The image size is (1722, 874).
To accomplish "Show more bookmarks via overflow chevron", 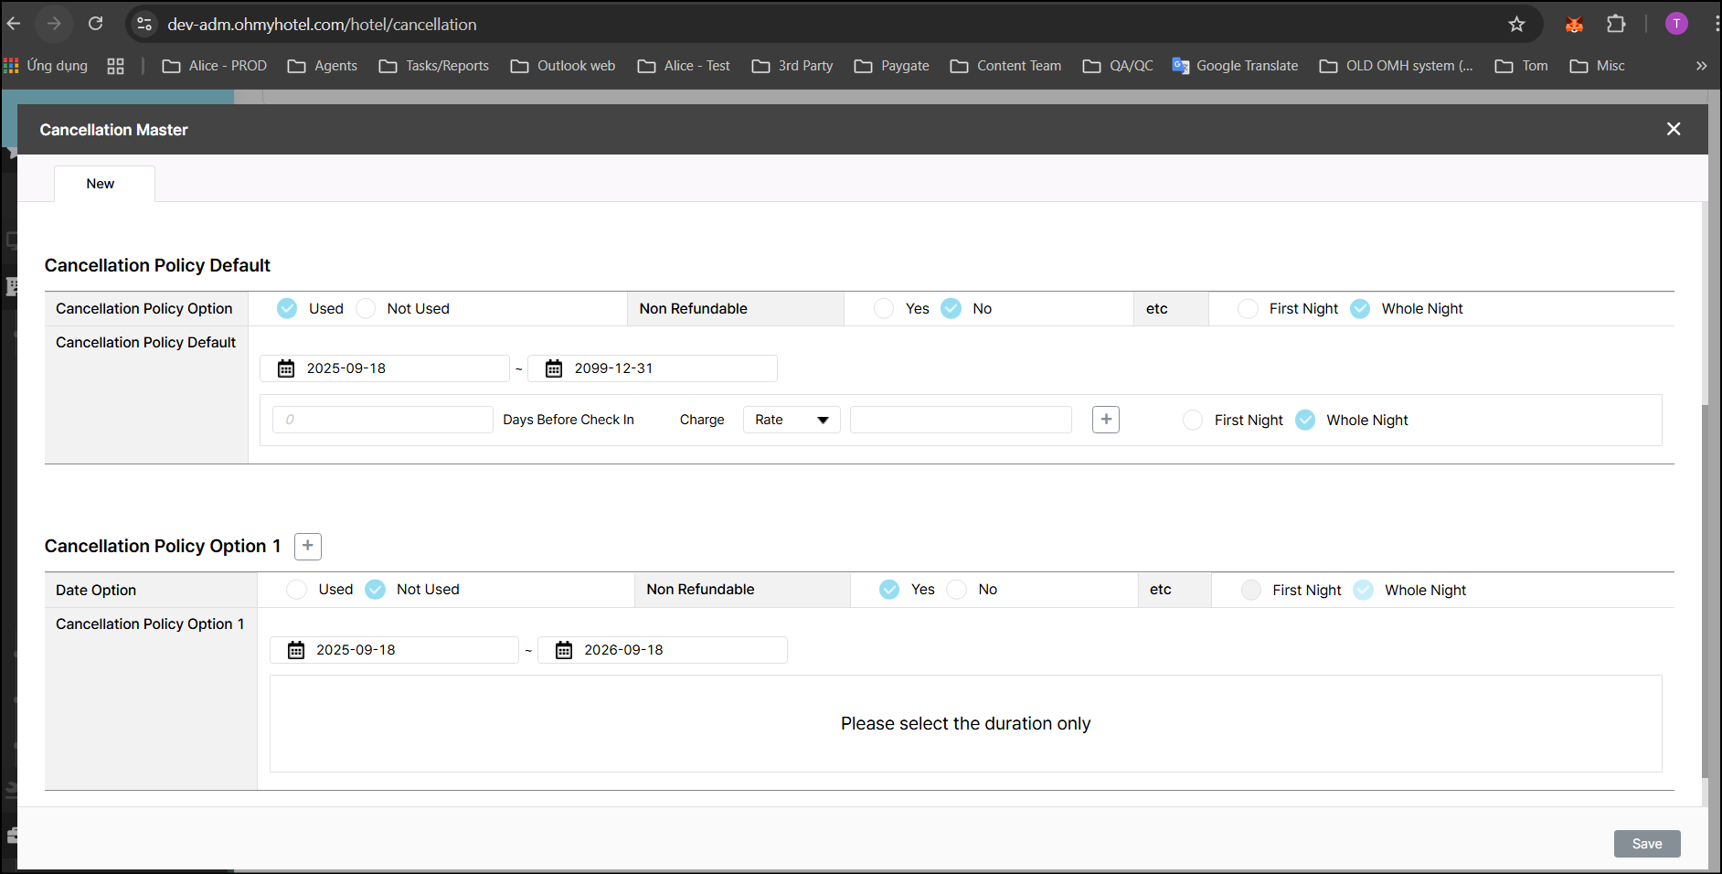I will pos(1701,66).
